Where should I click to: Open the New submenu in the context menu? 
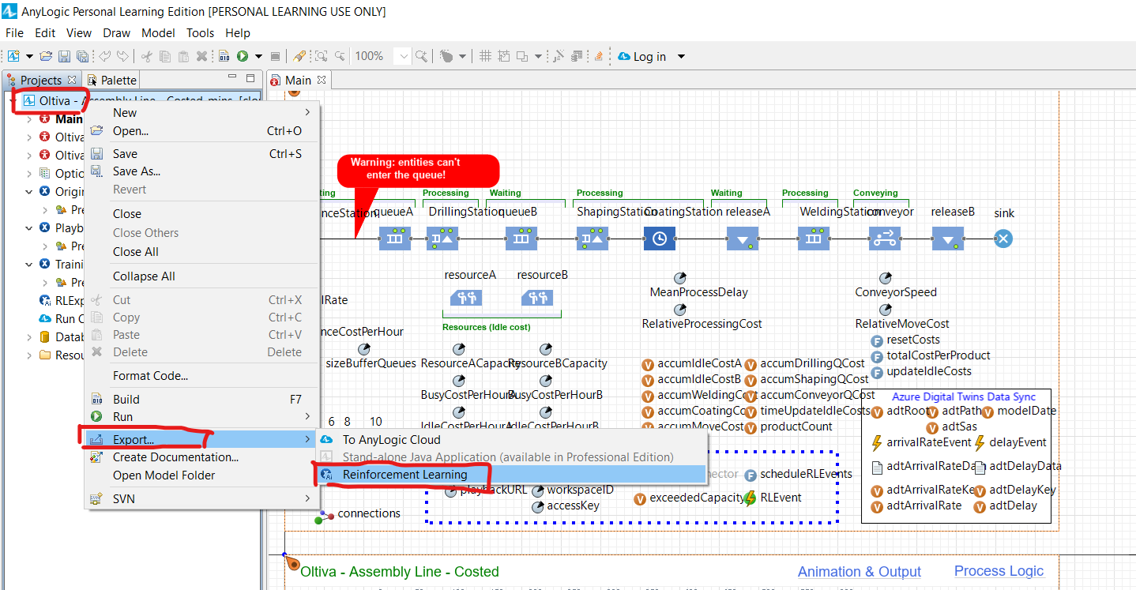coord(203,113)
